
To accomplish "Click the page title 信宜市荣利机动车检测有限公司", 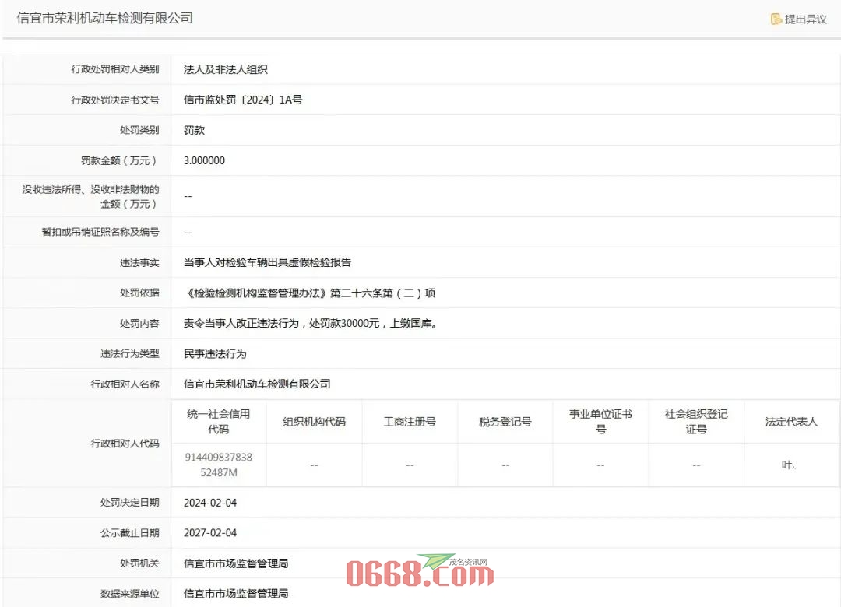I will coord(105,18).
